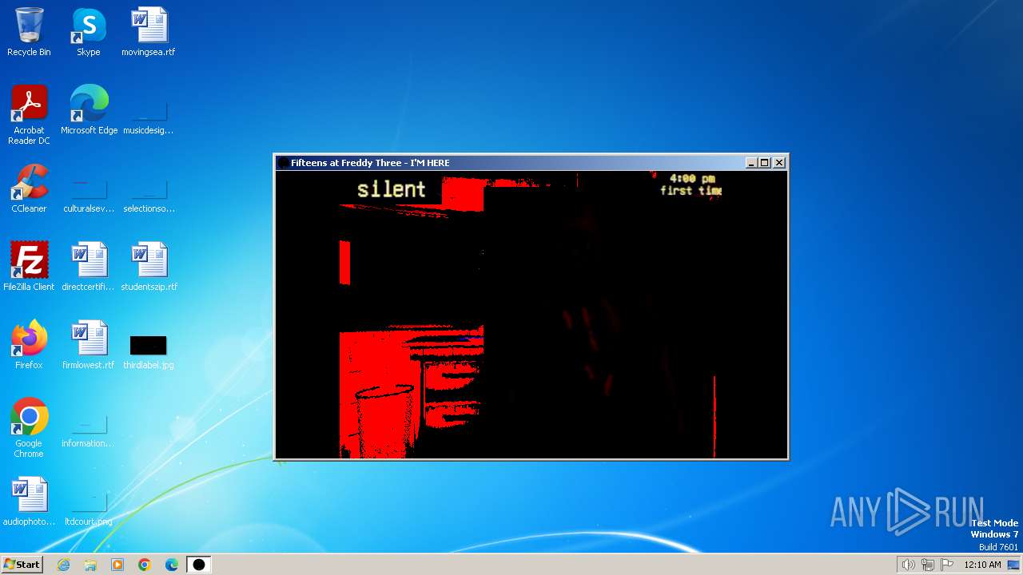Select the directcertifi... document icon
Screen dimensions: 1023x575
tap(89, 267)
